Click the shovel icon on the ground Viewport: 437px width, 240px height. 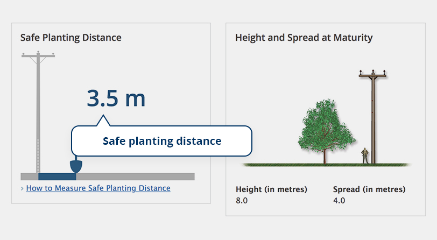(x=76, y=165)
